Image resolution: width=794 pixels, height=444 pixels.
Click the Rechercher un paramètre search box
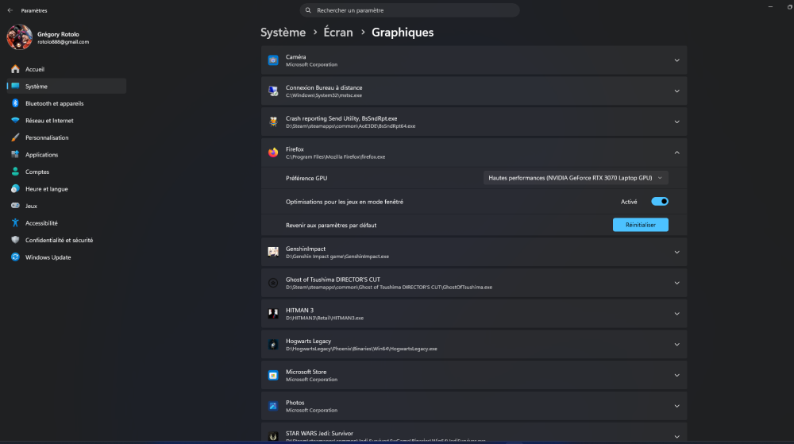[x=410, y=10]
